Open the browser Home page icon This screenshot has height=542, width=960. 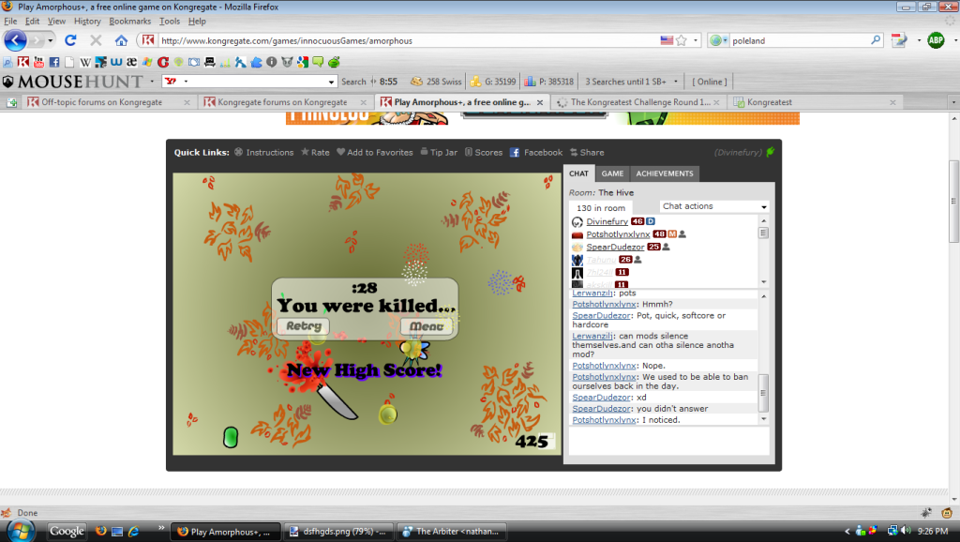[121, 40]
